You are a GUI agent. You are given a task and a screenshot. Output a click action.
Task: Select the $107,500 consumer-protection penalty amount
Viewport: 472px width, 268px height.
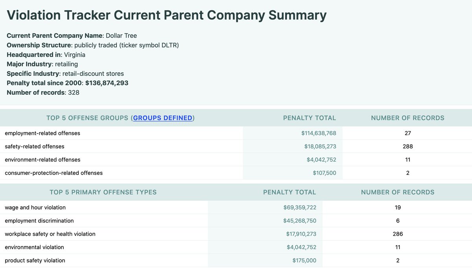[x=324, y=173]
